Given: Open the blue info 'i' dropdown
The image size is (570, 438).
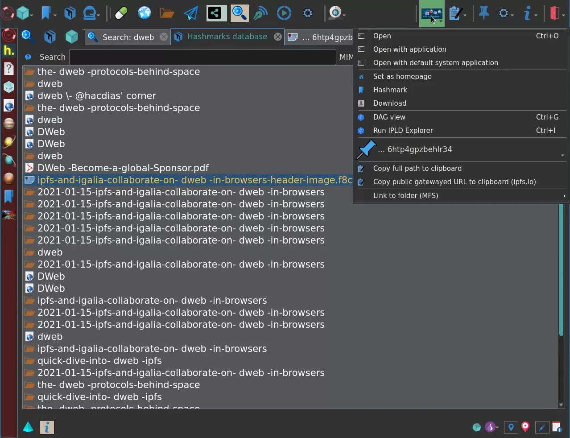Looking at the screenshot, I should click(529, 13).
